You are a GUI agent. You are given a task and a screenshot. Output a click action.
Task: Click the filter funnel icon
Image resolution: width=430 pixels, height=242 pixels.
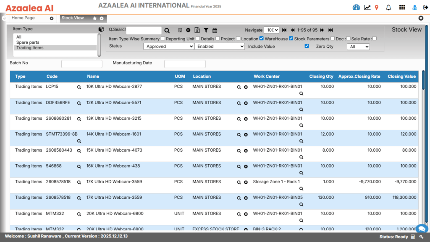[x=206, y=30]
